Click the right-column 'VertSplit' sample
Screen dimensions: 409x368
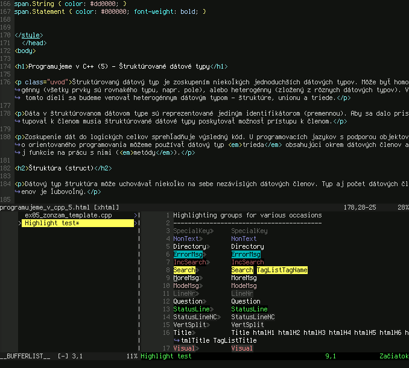247,325
